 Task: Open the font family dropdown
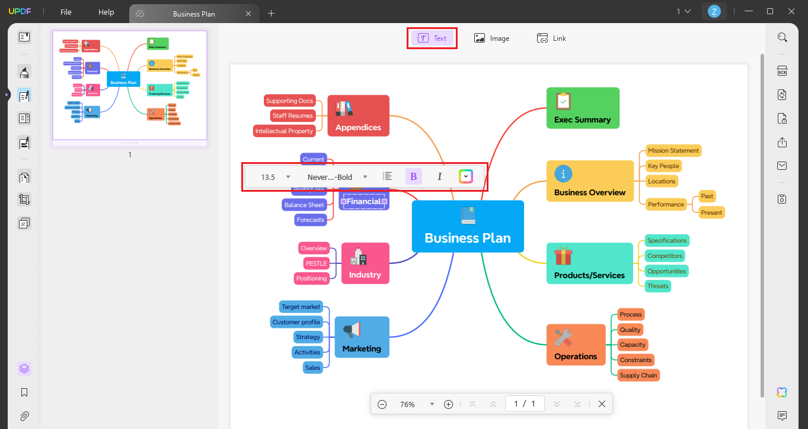coord(365,176)
